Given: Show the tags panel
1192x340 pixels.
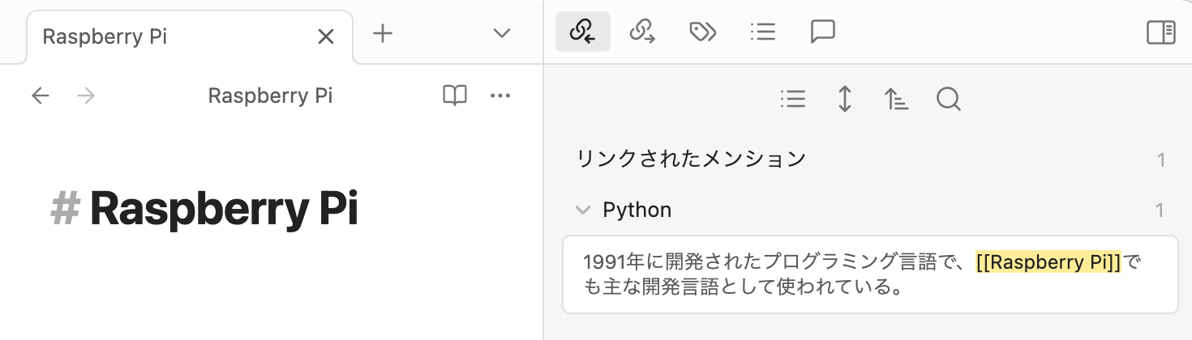Looking at the screenshot, I should pyautogui.click(x=702, y=32).
